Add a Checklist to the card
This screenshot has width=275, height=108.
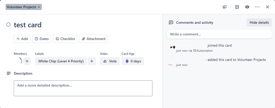65,39
